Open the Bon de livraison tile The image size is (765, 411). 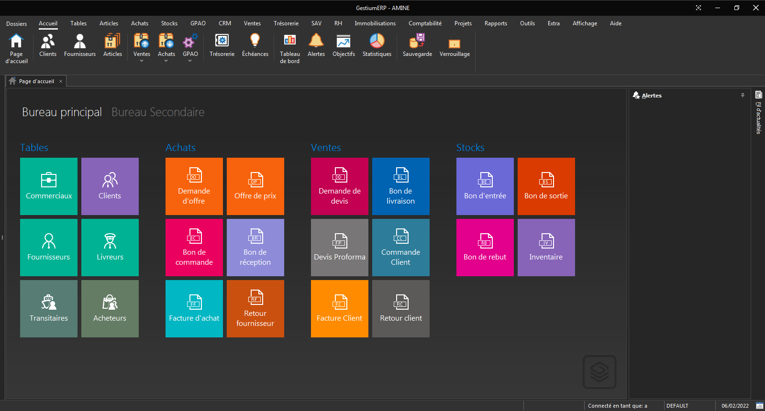[401, 186]
